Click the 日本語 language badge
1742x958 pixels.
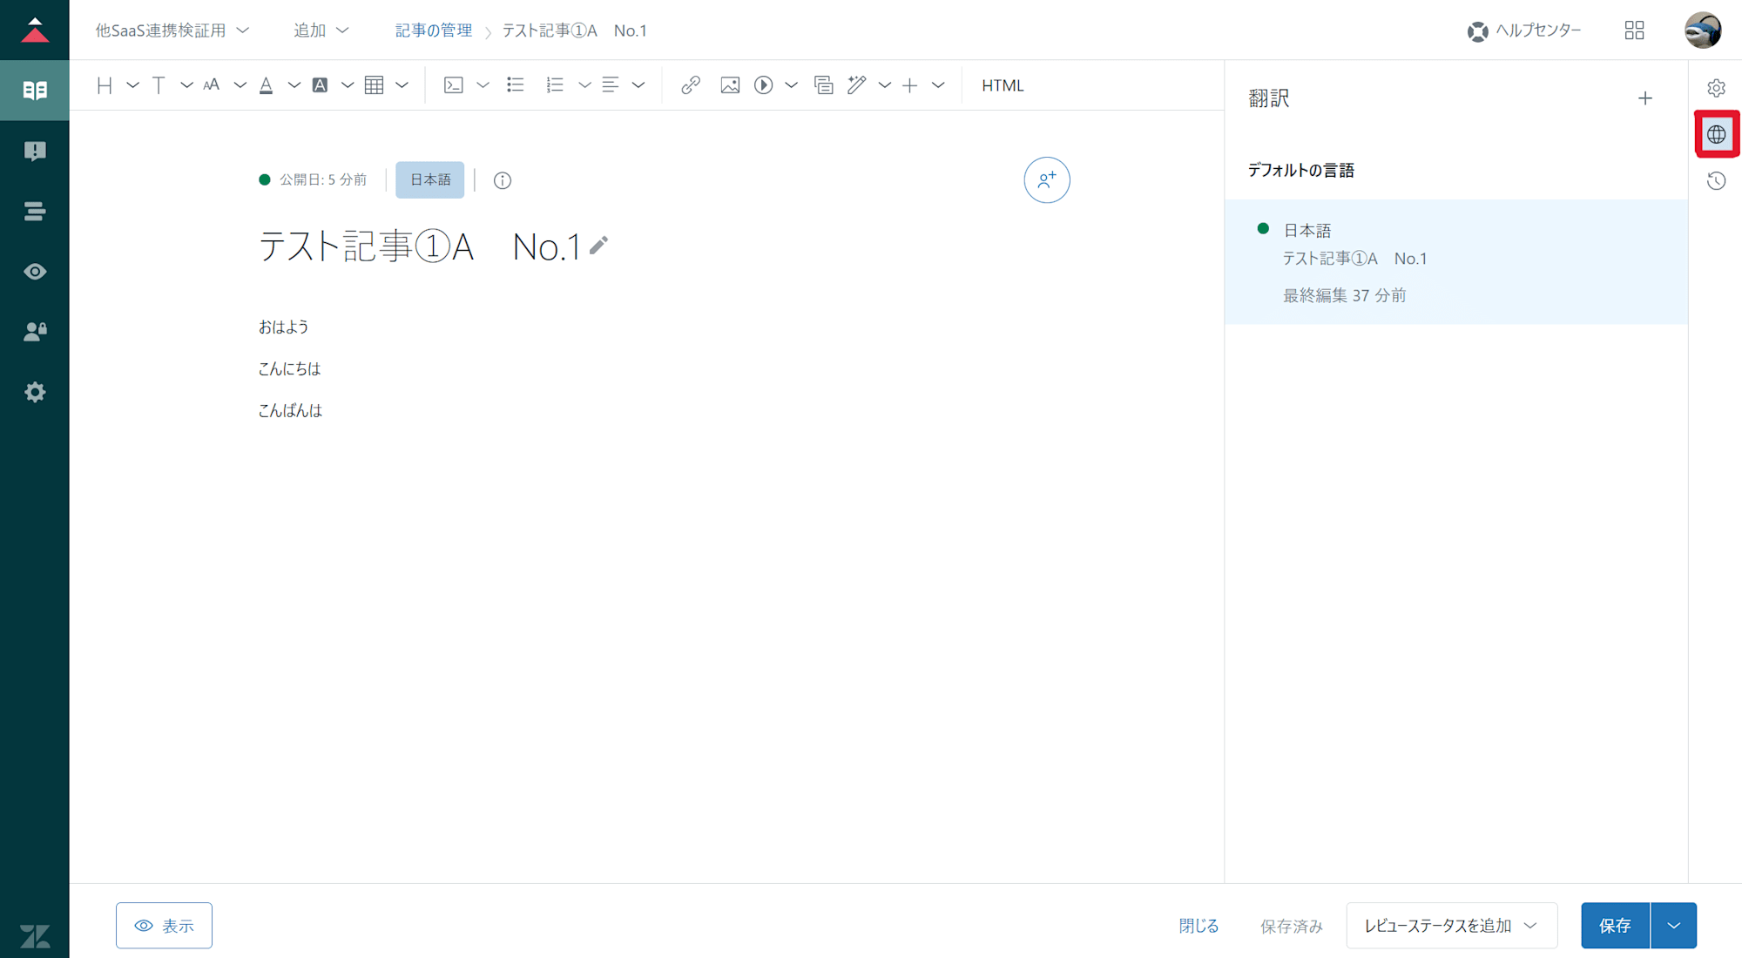(x=430, y=179)
